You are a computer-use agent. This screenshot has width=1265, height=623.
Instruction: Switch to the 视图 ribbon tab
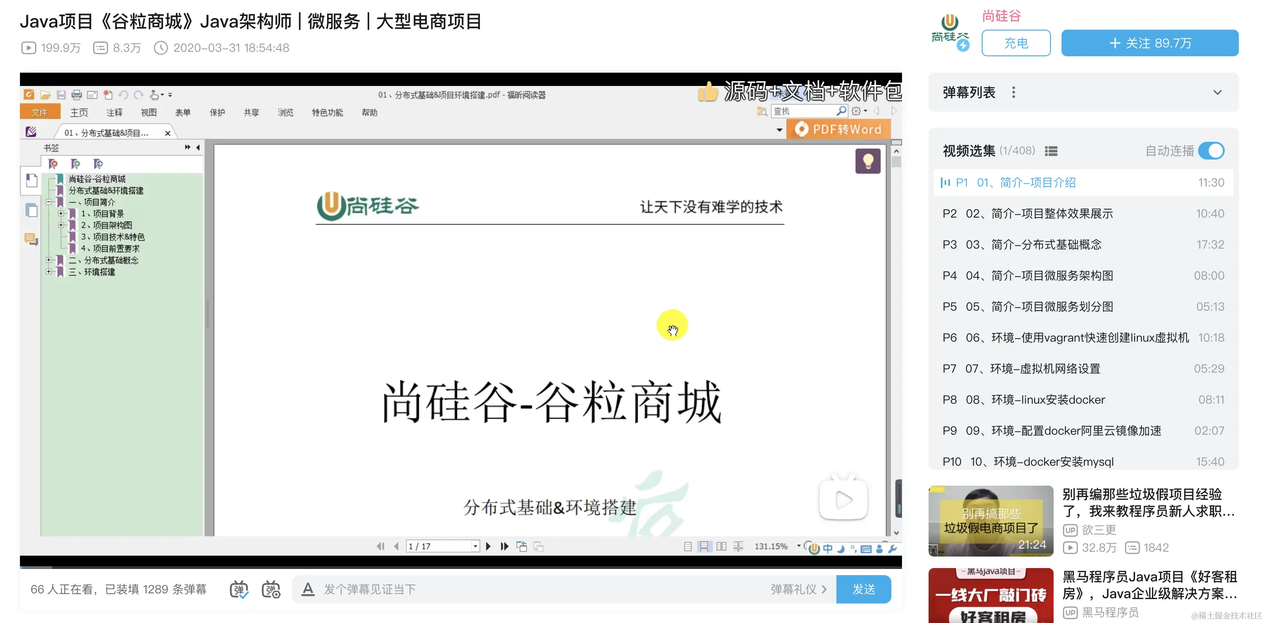pyautogui.click(x=148, y=112)
